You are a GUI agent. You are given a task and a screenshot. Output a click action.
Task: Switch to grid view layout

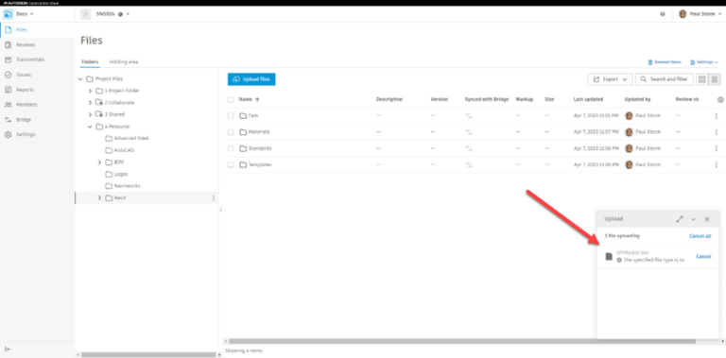702,79
